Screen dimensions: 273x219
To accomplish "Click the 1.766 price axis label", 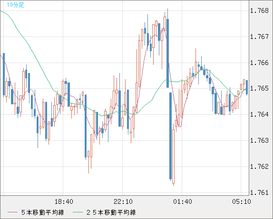I will (x=259, y=63).
